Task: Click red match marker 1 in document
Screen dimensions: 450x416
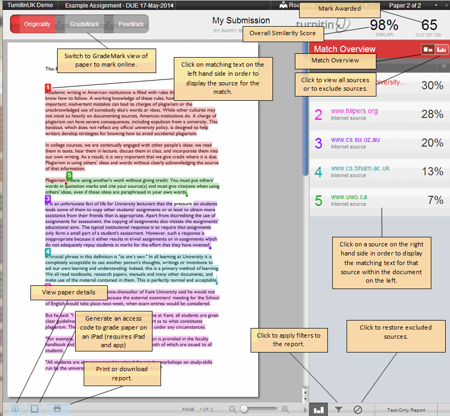Action: point(48,87)
